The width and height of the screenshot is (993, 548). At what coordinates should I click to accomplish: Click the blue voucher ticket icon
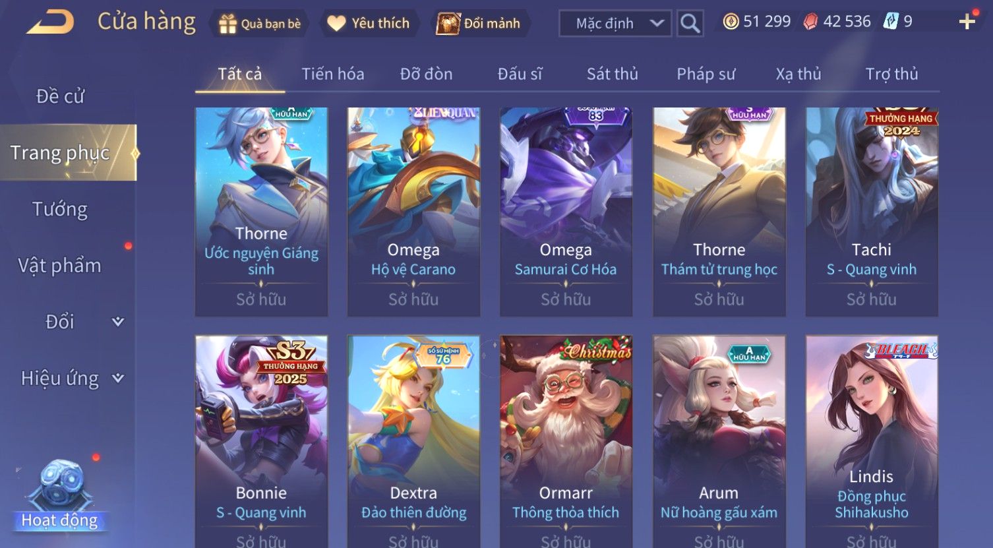tap(891, 22)
